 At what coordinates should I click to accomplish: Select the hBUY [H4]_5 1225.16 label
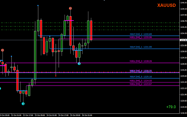(x=141, y=77)
